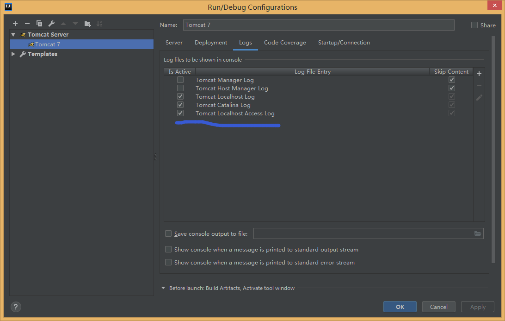This screenshot has height=321, width=505.
Task: Click the panel splitter handle
Action: click(x=155, y=157)
